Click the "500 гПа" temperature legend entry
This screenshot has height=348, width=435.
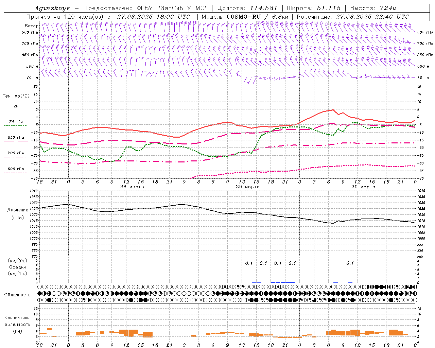[x=16, y=169]
